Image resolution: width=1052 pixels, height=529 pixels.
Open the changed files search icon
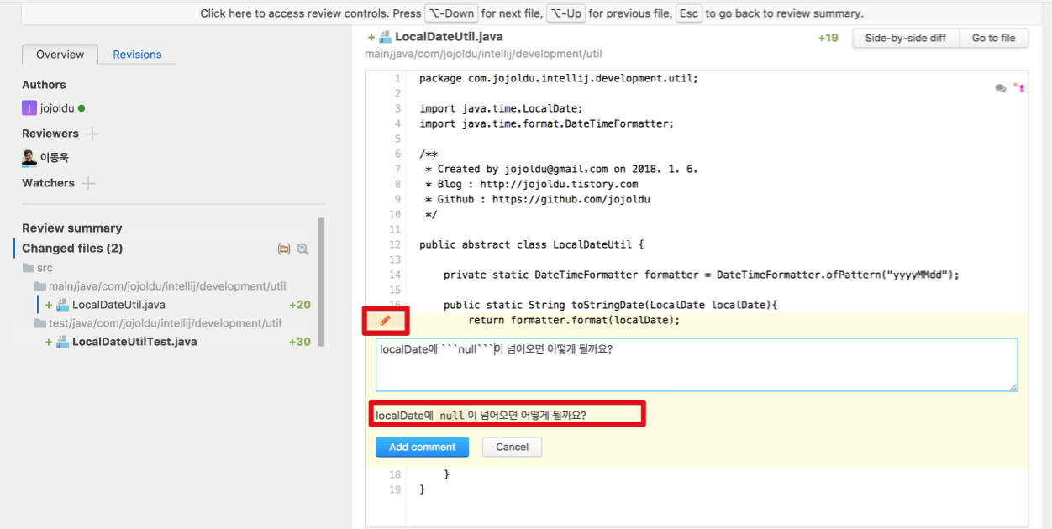(302, 249)
